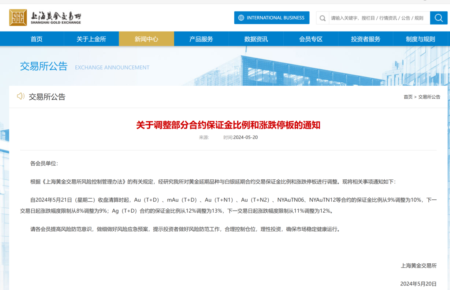Click the 交易所公告 section title

pos(47,97)
